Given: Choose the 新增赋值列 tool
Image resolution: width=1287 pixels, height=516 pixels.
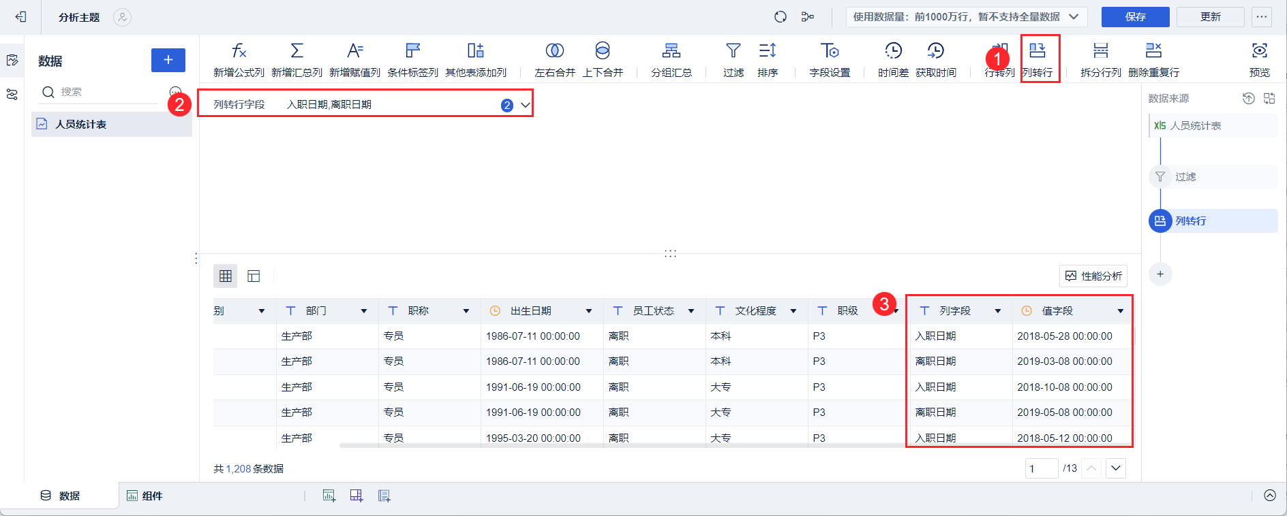Looking at the screenshot, I should 354,60.
